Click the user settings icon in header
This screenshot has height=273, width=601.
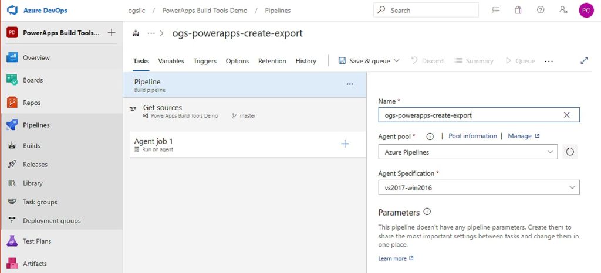click(x=563, y=10)
